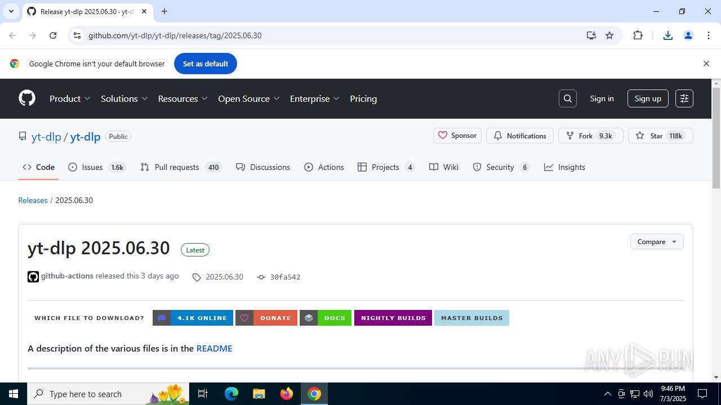Open the header appearance settings icon
Viewport: 721px width, 405px height.
(684, 98)
